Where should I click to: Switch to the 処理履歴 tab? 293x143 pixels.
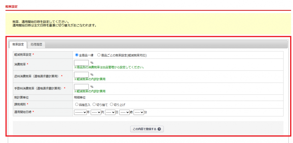click(36, 45)
